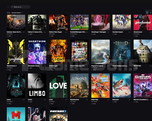
Task: Open the options menu for Genshin Impact
Action: tap(129, 32)
